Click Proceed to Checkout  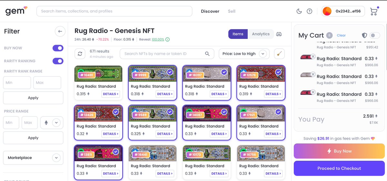coord(339,168)
